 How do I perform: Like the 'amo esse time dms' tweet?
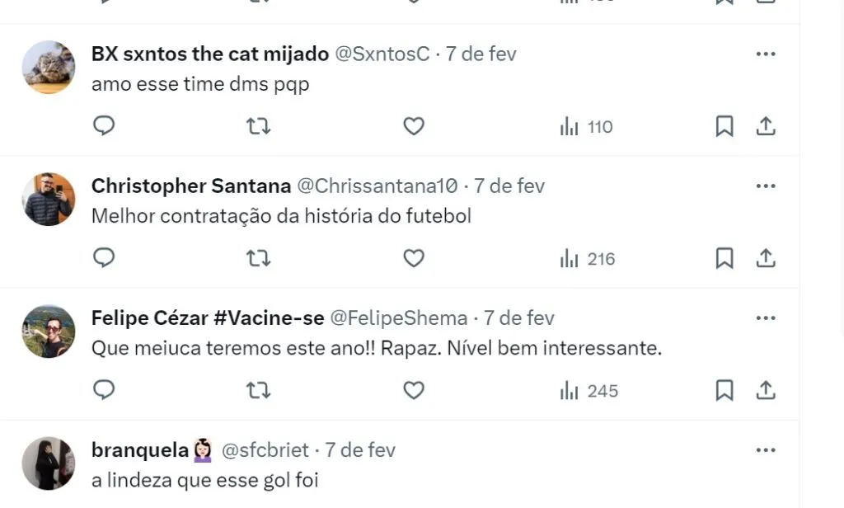point(413,126)
